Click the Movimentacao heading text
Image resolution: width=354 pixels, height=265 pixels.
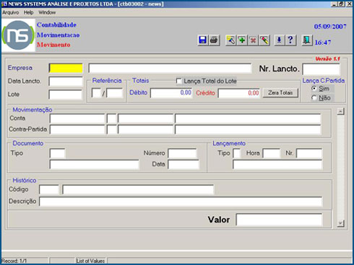(x=59, y=35)
